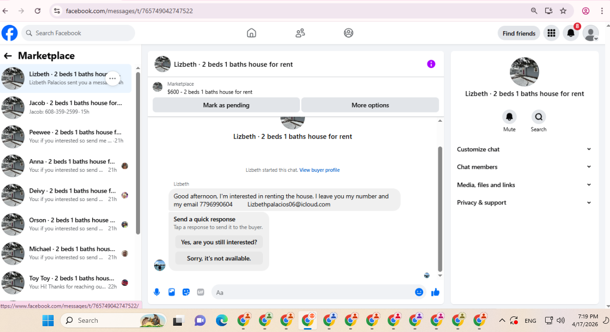Image resolution: width=610 pixels, height=332 pixels.
Task: Open the Groups icon in top navigation
Action: click(x=348, y=33)
